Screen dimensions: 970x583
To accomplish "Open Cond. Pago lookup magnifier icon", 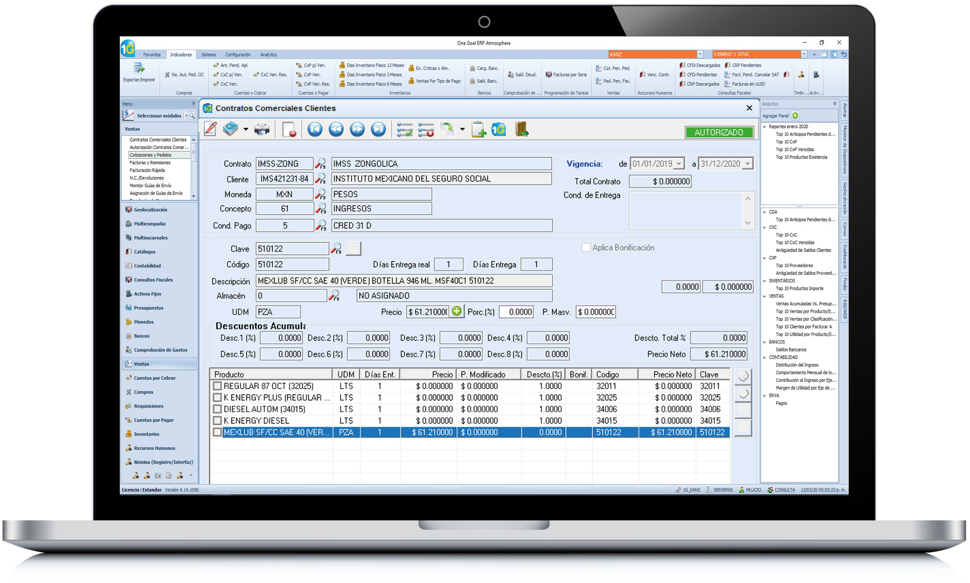I will coord(321,226).
